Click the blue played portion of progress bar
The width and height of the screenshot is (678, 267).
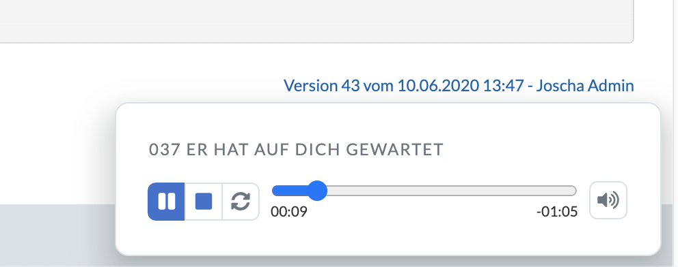290,191
